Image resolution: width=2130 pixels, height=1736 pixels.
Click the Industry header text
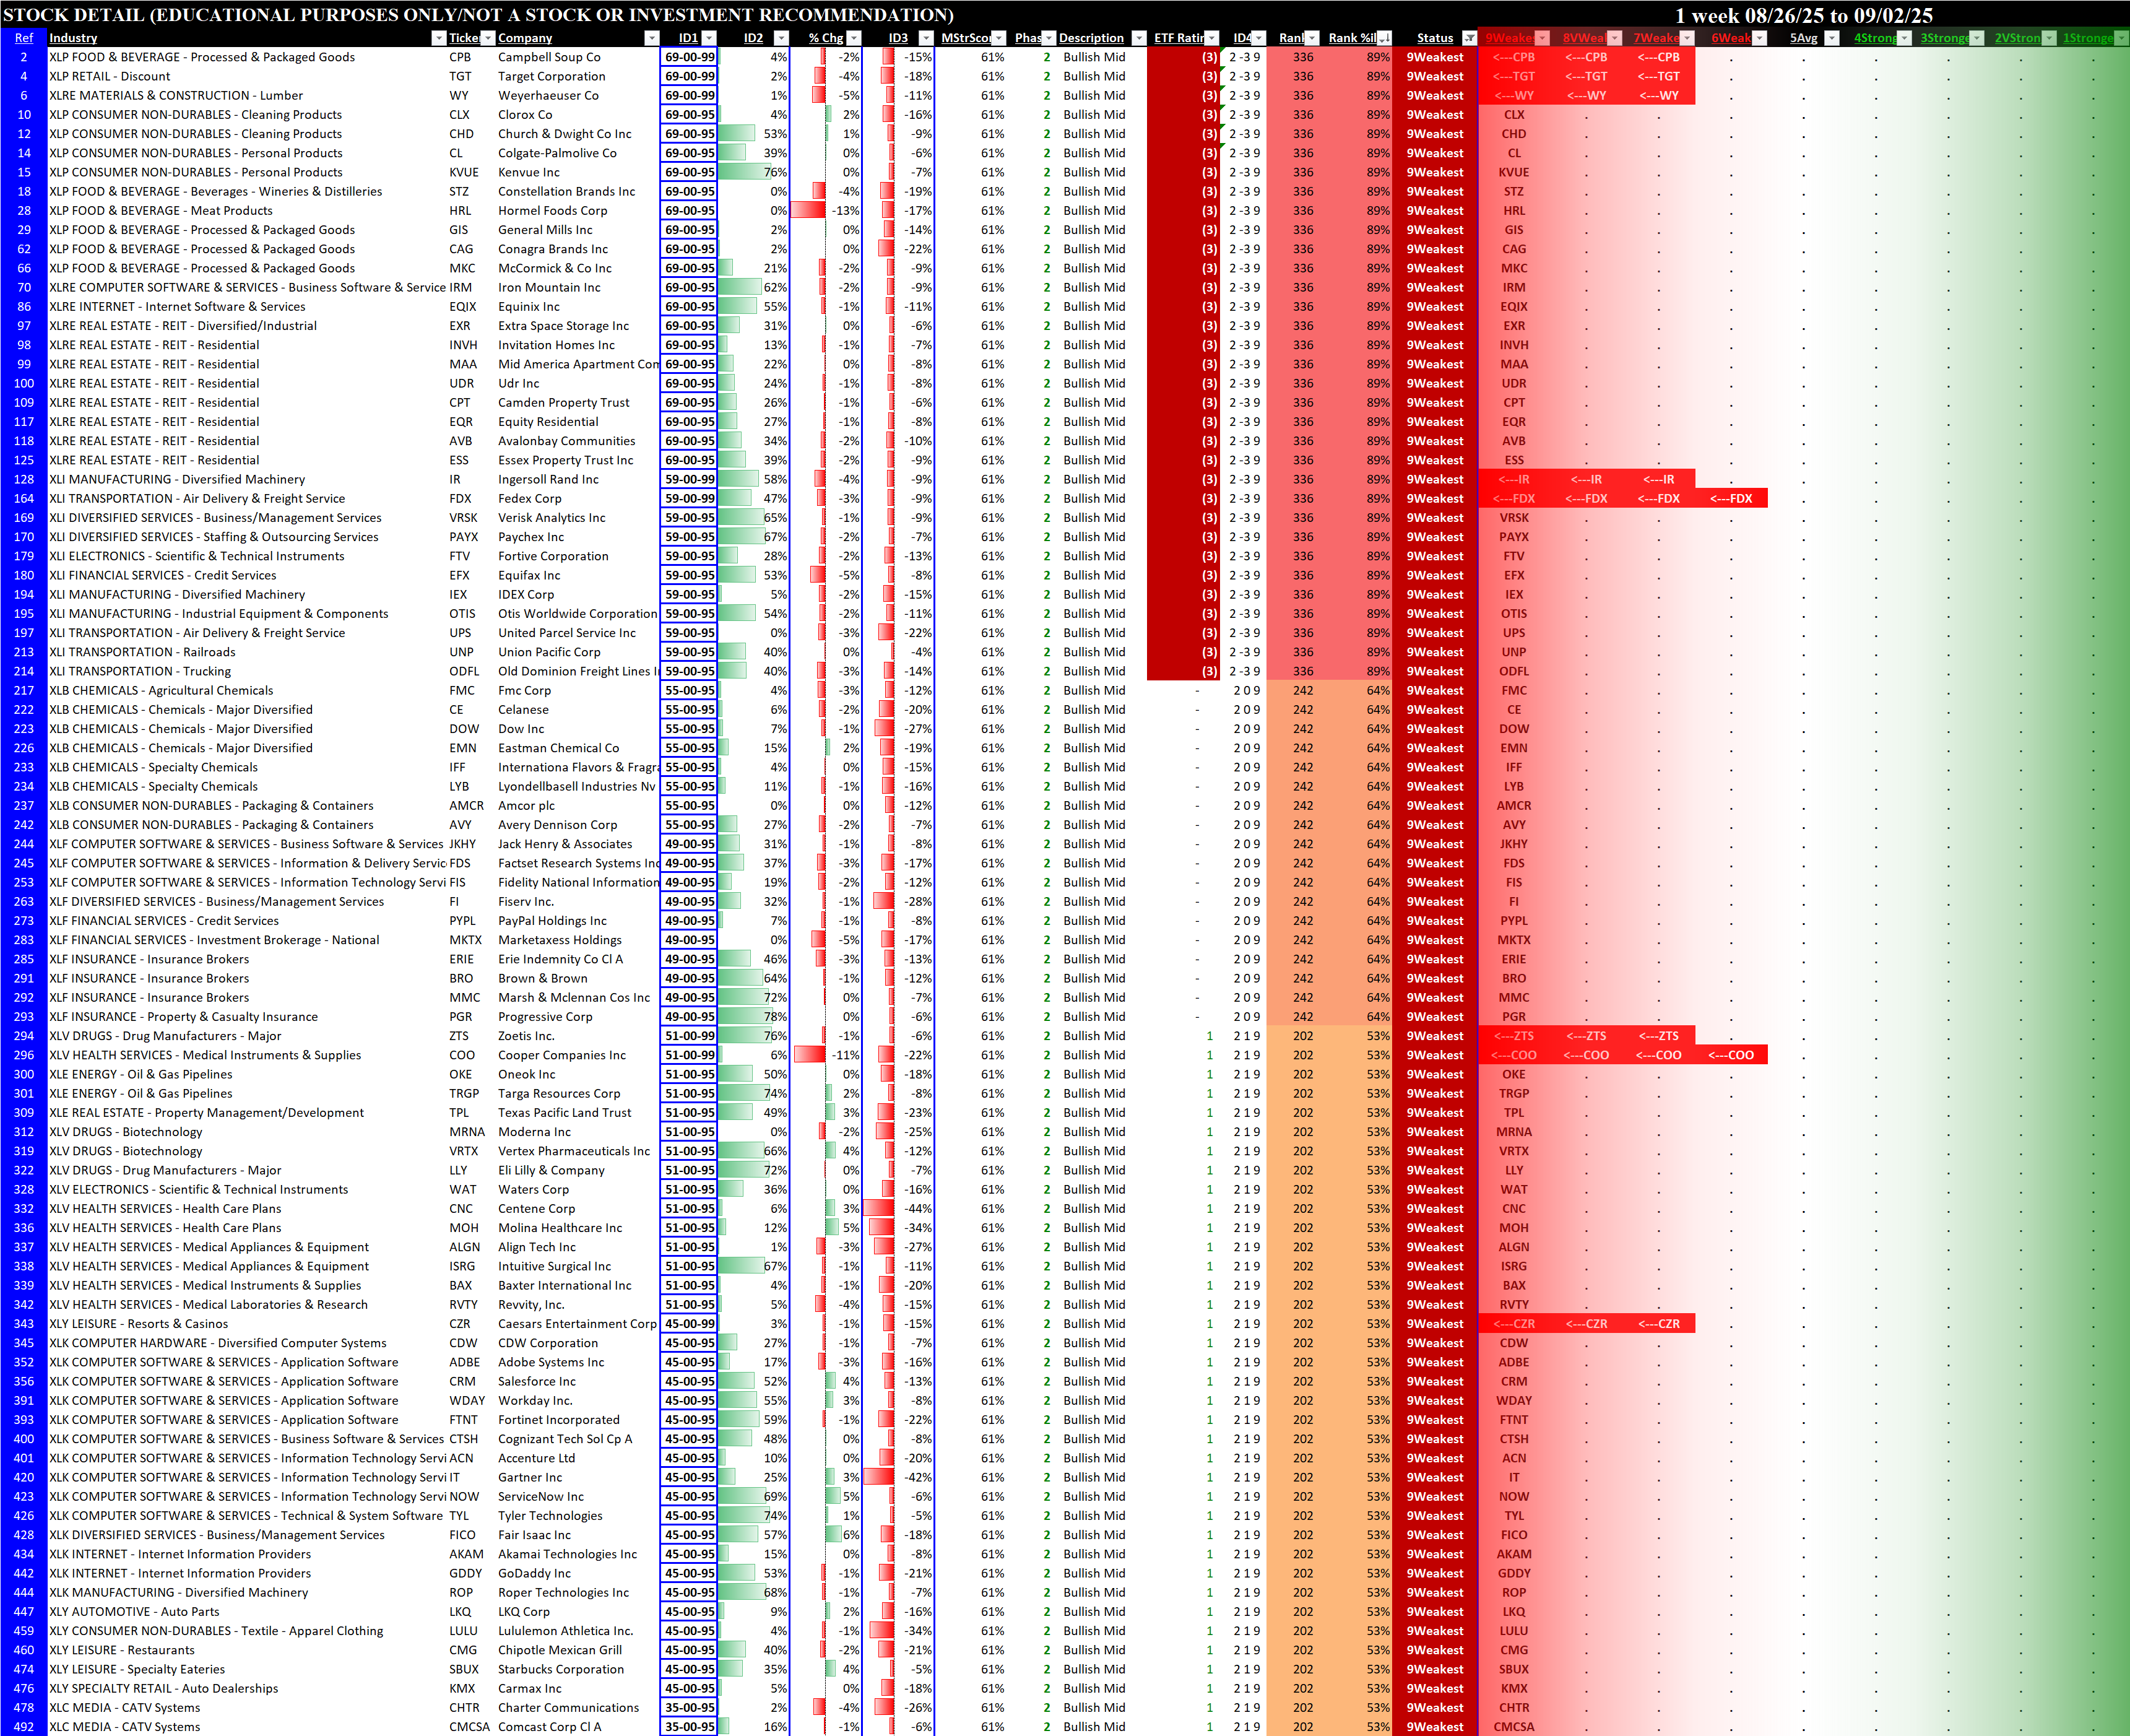73,38
